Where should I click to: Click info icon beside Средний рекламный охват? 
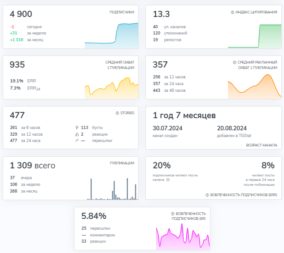click(x=234, y=62)
